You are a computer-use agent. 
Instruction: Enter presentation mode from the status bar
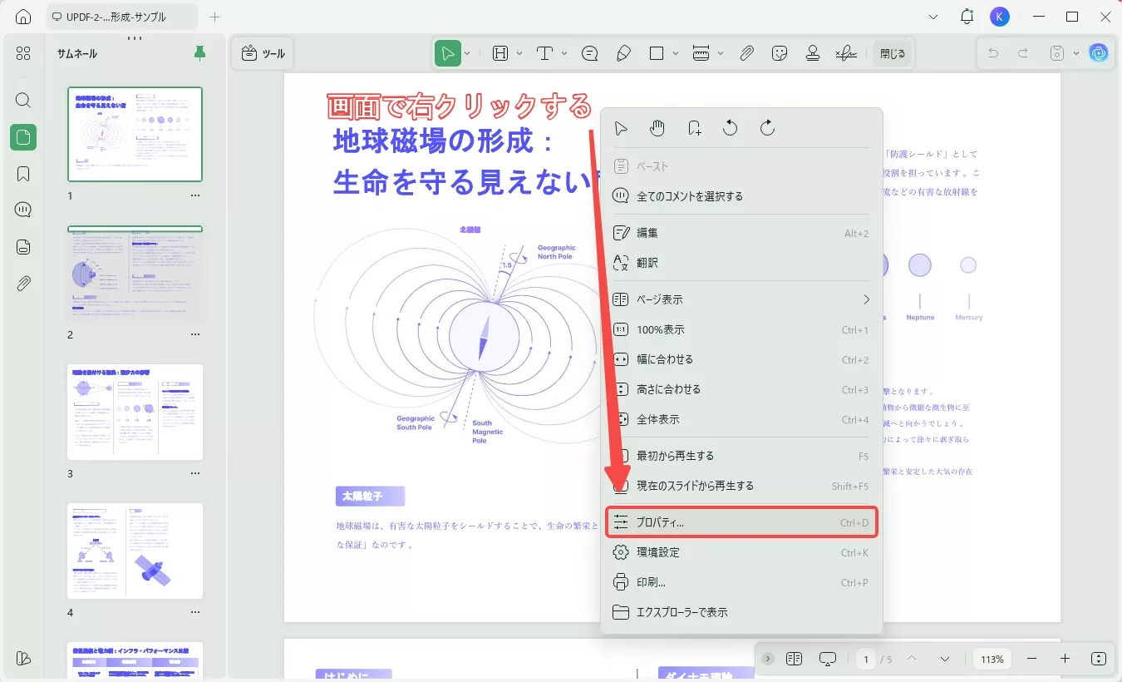(827, 658)
